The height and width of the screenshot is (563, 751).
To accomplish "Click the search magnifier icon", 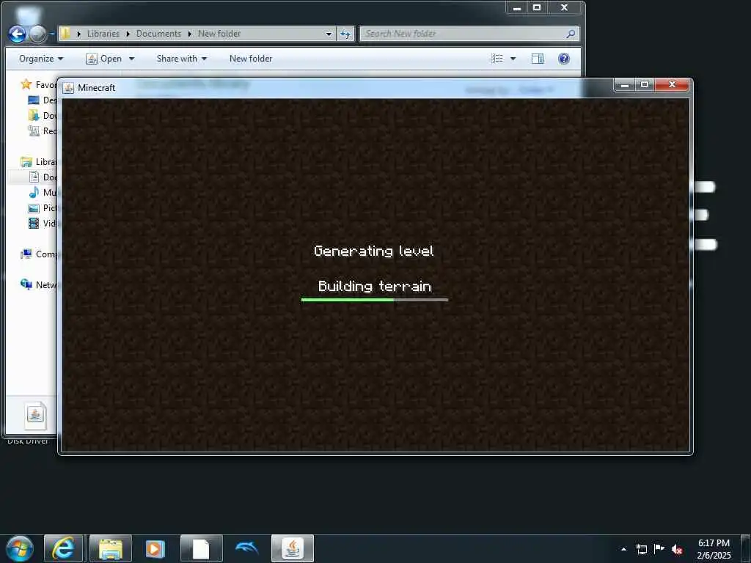I will click(x=571, y=34).
